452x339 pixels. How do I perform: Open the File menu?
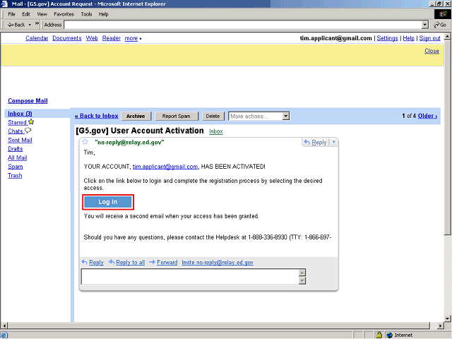pyautogui.click(x=11, y=14)
